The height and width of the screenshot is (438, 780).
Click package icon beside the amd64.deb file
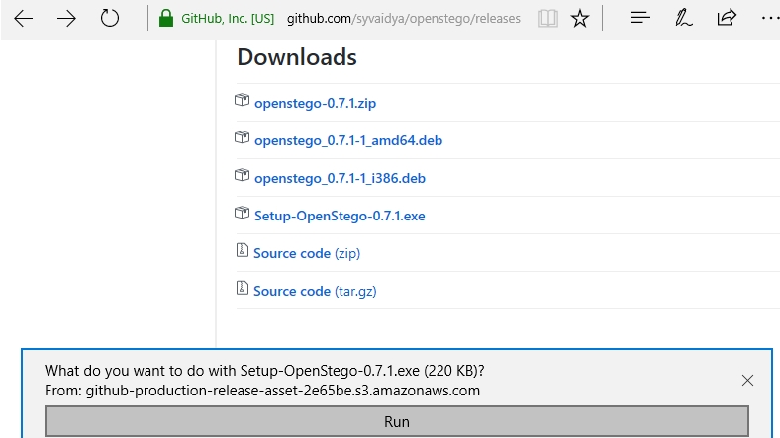click(x=242, y=137)
